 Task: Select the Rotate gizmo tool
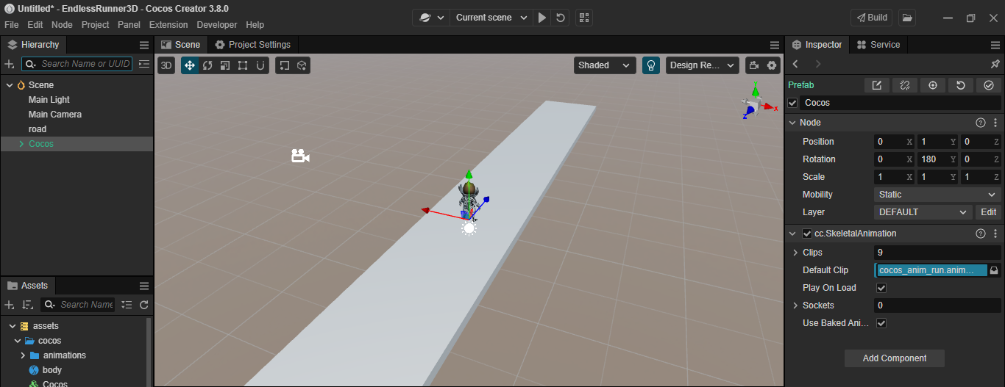207,65
